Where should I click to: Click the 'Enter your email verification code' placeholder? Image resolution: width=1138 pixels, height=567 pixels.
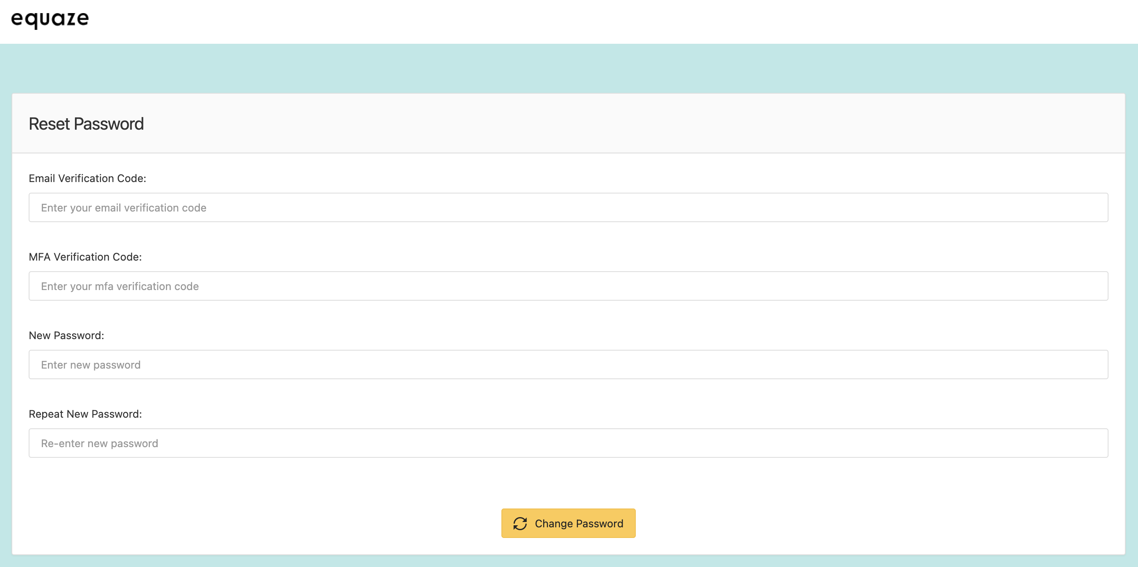coord(123,208)
